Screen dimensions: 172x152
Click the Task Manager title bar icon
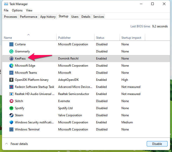coord(6,4)
